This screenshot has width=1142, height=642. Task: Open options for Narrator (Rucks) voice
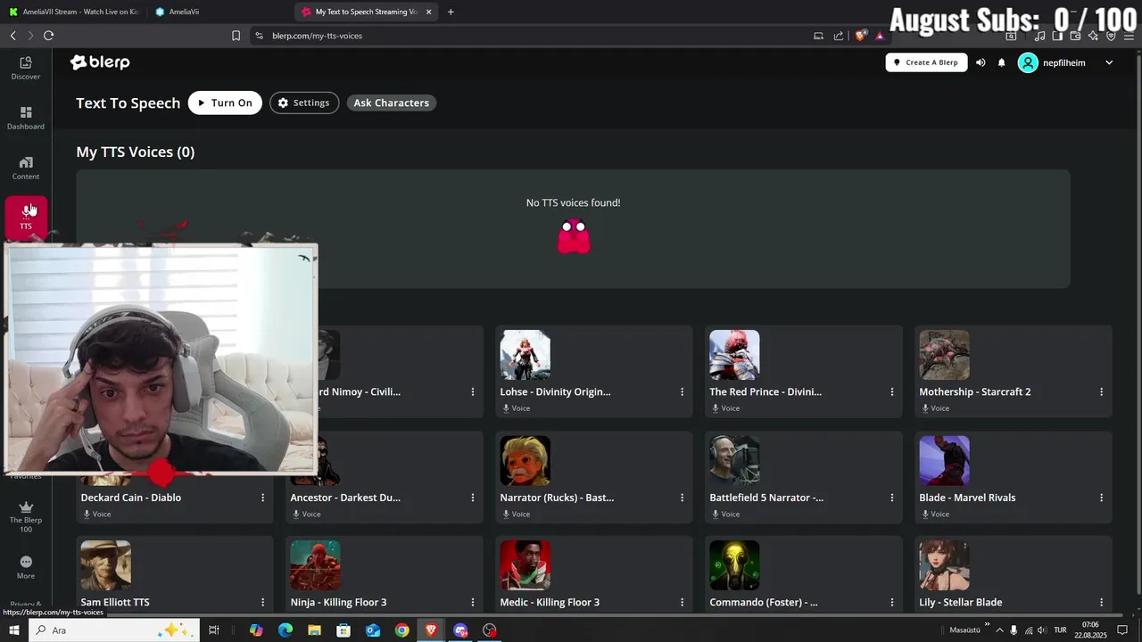(682, 498)
